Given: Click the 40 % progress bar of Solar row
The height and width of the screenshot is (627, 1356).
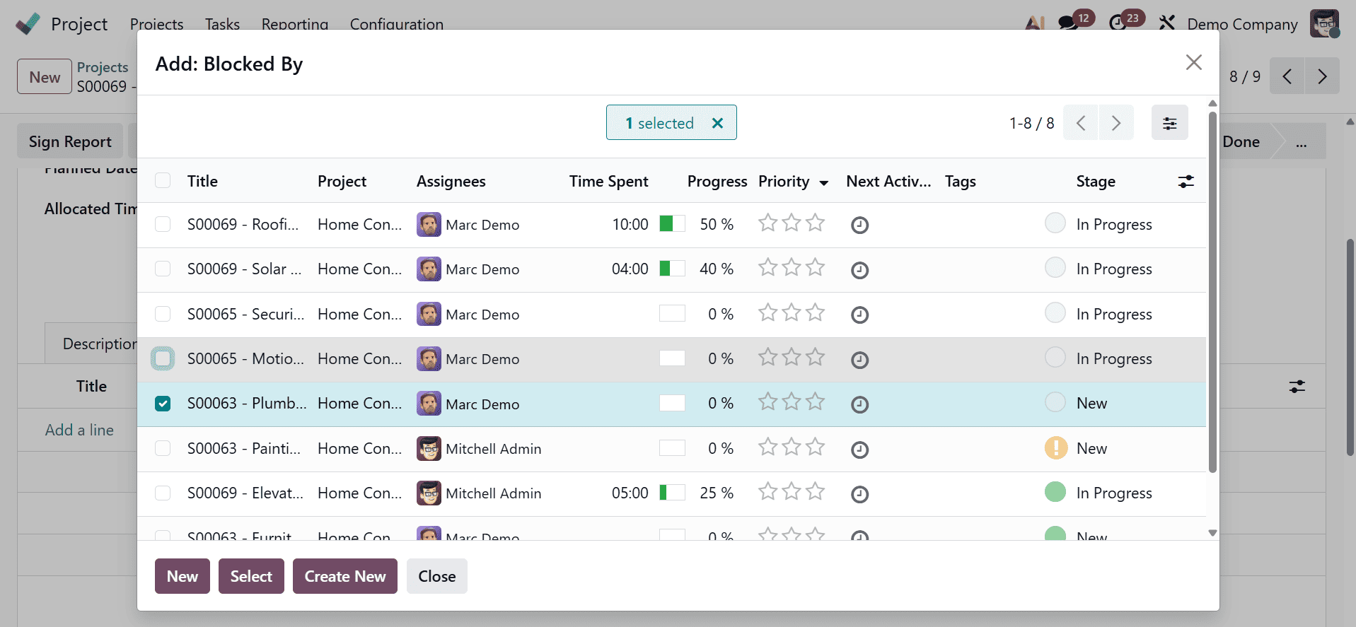Looking at the screenshot, I should (x=672, y=269).
